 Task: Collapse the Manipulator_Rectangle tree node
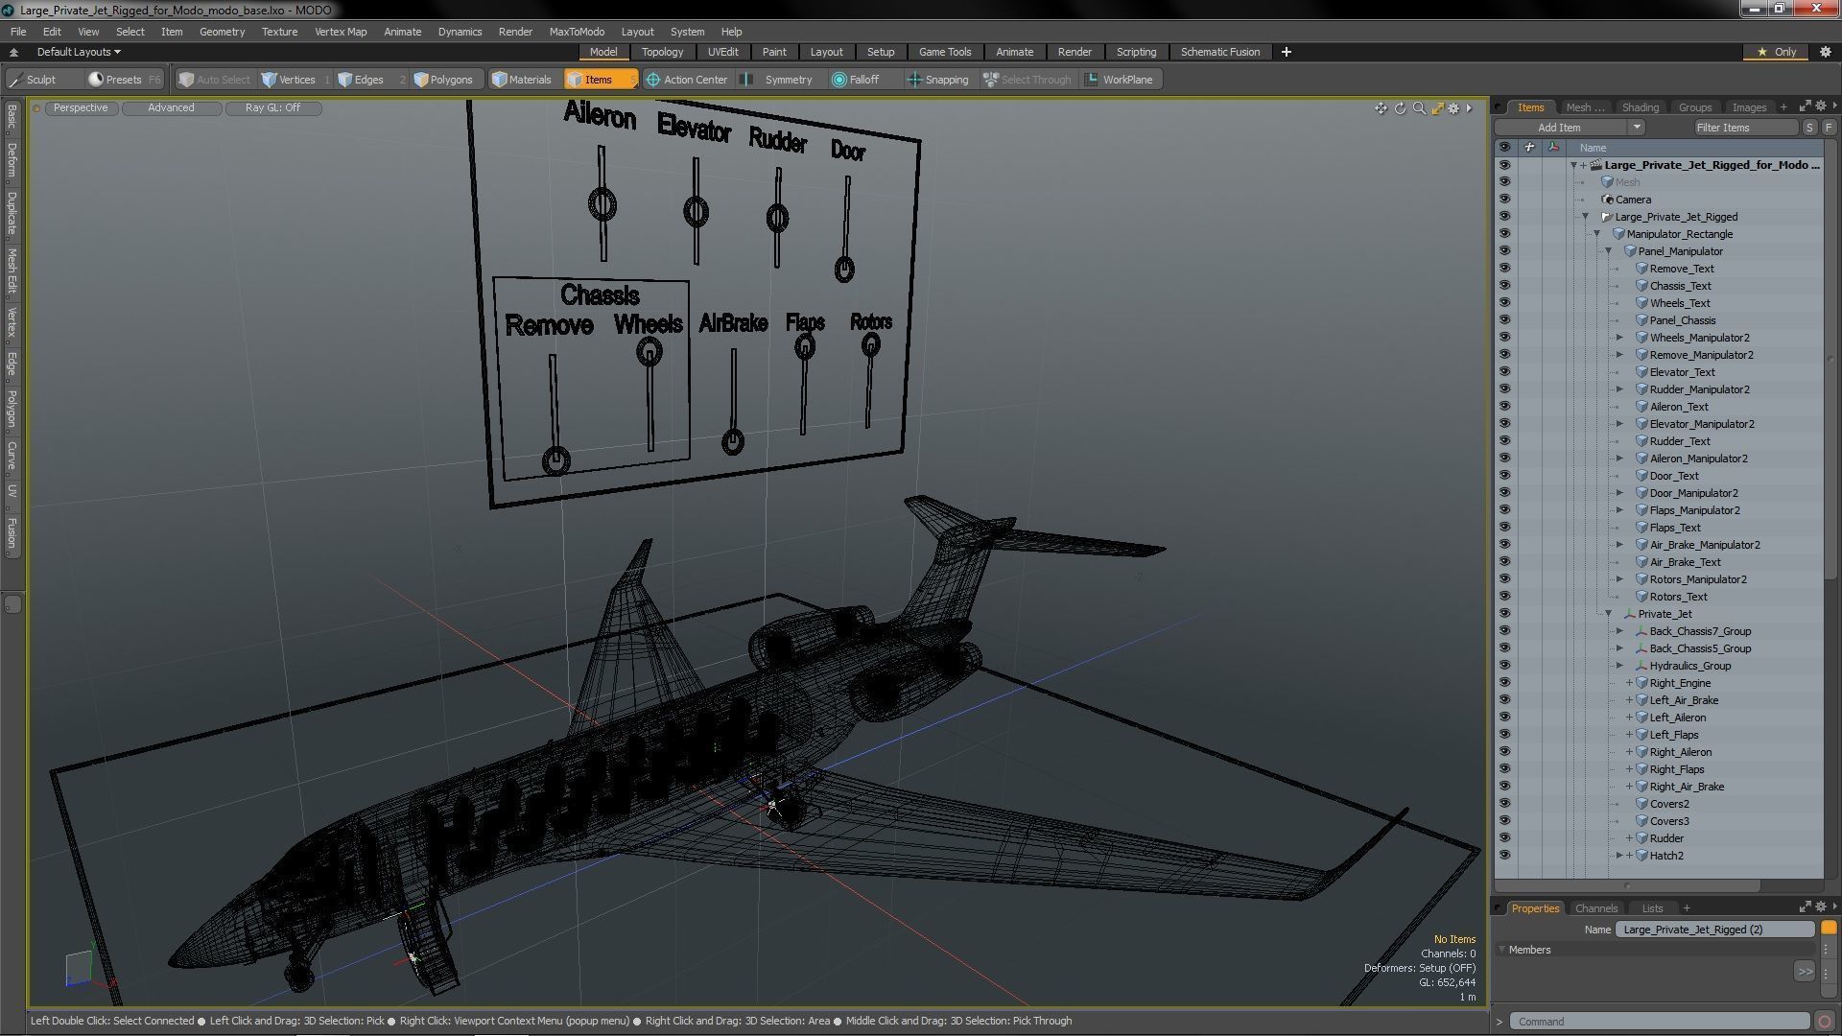(x=1597, y=234)
